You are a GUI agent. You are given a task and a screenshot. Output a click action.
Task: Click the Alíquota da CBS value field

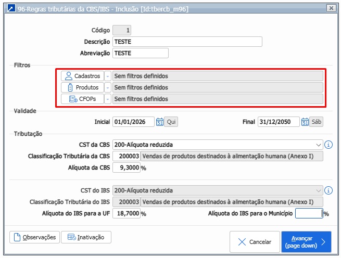pyautogui.click(x=126, y=167)
